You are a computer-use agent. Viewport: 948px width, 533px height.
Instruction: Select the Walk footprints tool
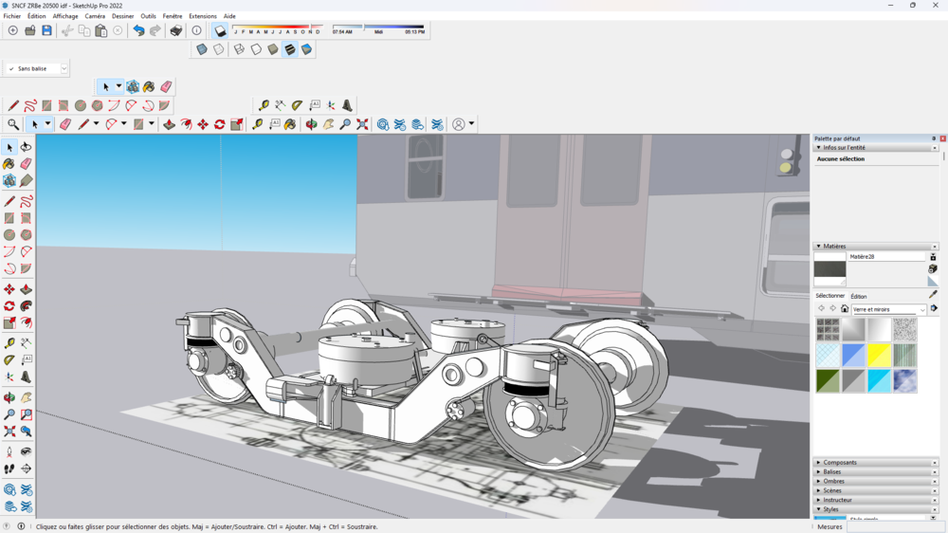(x=9, y=469)
